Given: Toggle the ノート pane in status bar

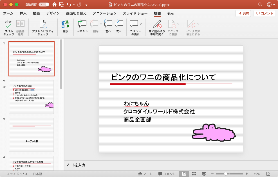Looking at the screenshot, I should (x=145, y=174).
